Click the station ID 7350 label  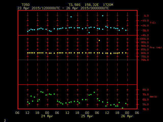[25, 5]
